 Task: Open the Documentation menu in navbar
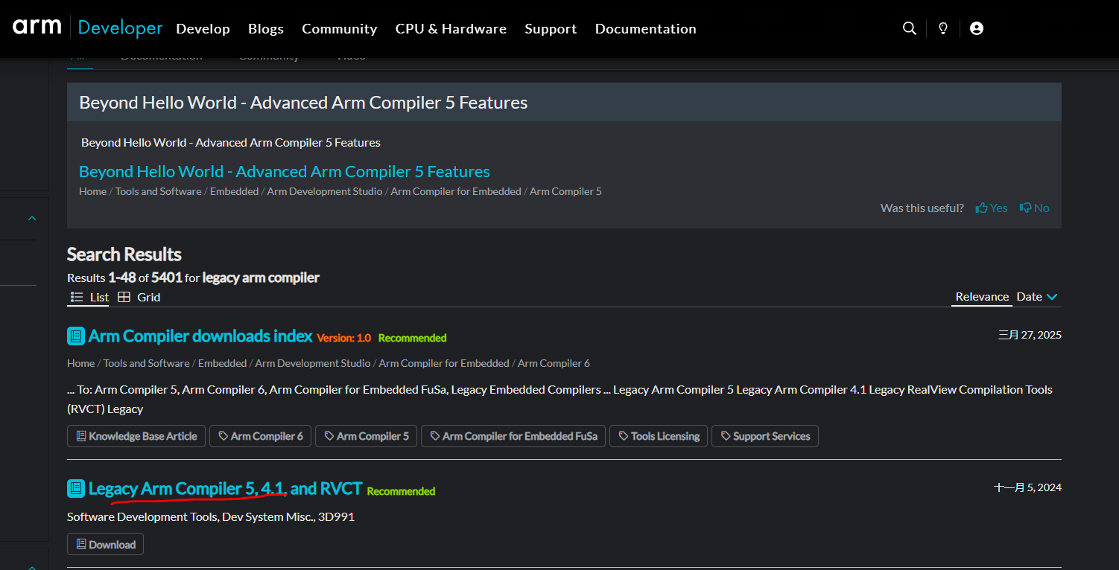point(645,29)
